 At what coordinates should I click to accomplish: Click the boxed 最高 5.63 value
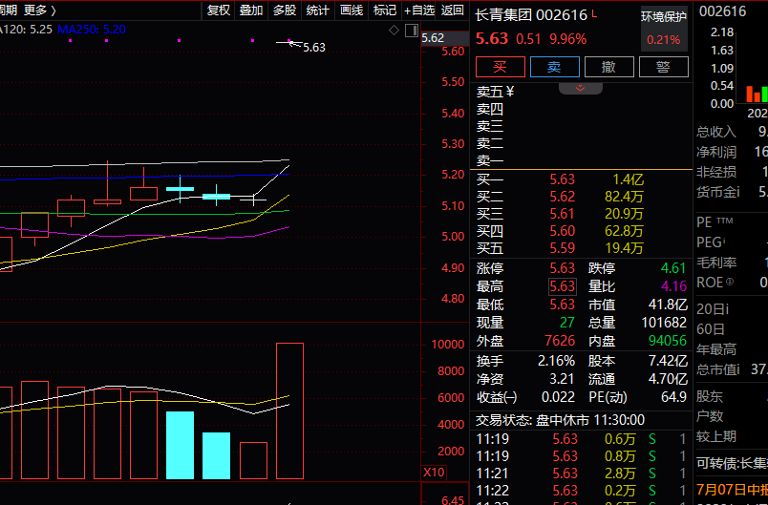(563, 286)
